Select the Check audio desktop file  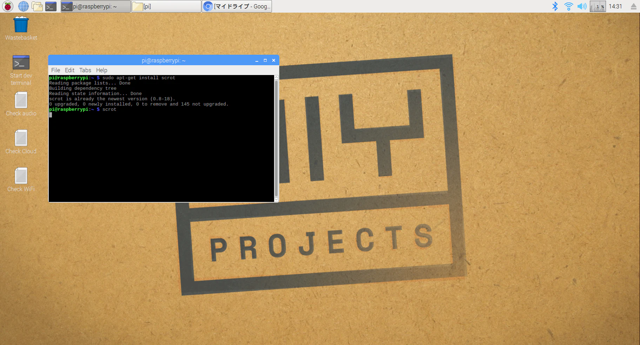21,104
